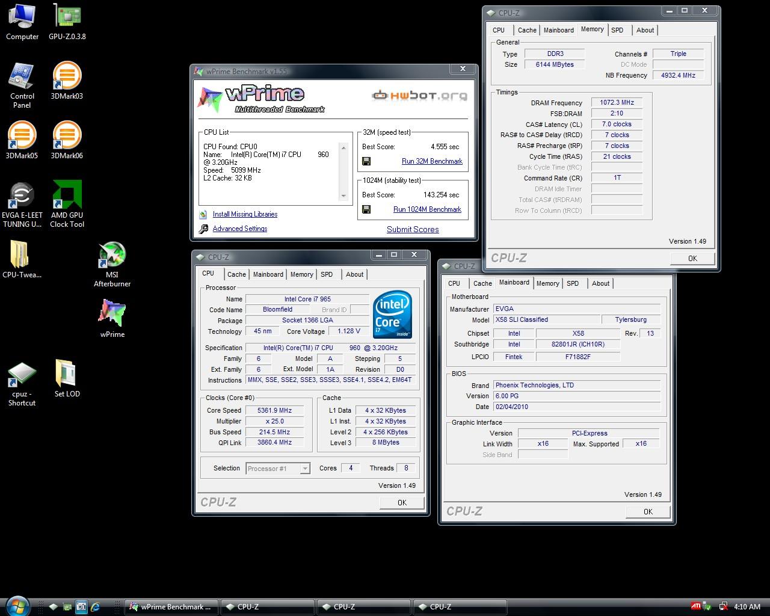Launch GPU-Z.0.3.8 from desktop
This screenshot has height=616, width=770.
[x=67, y=22]
